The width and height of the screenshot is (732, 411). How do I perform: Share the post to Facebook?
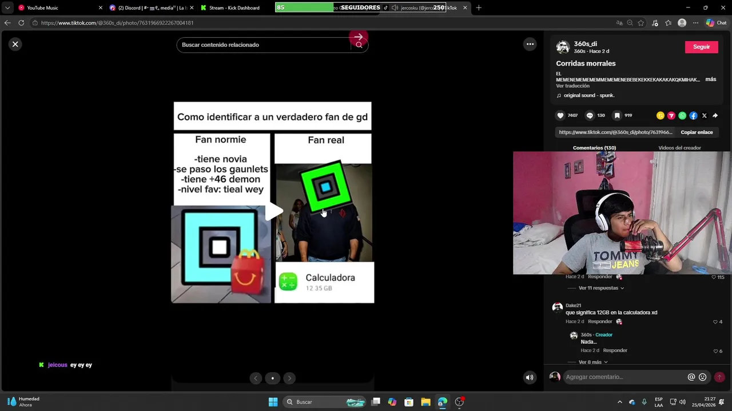click(x=693, y=115)
